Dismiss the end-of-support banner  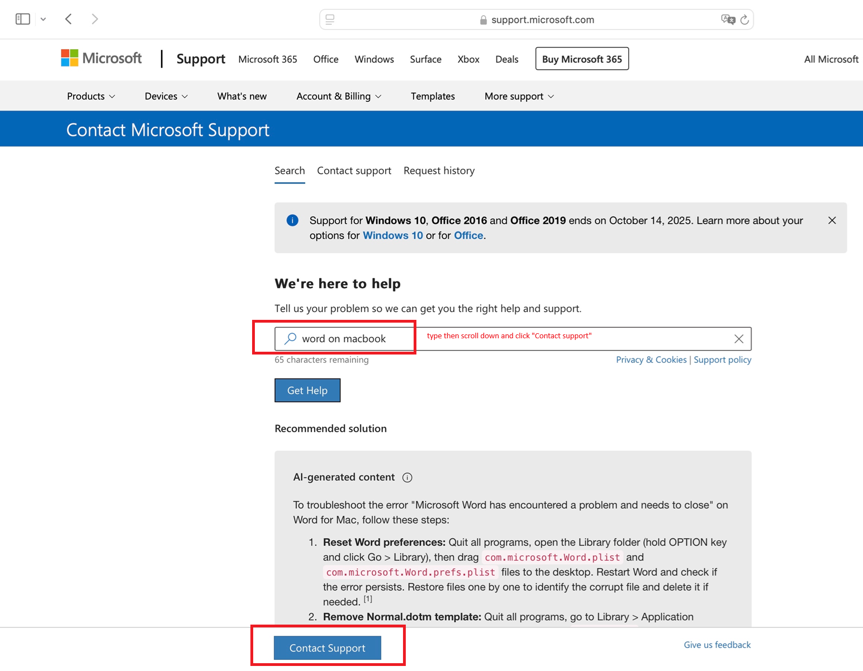point(832,220)
